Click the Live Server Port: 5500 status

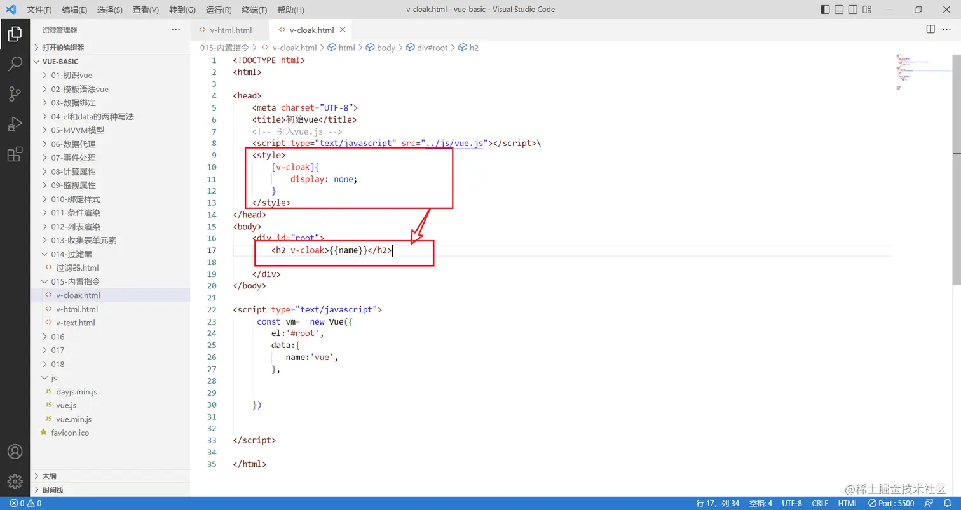click(892, 503)
